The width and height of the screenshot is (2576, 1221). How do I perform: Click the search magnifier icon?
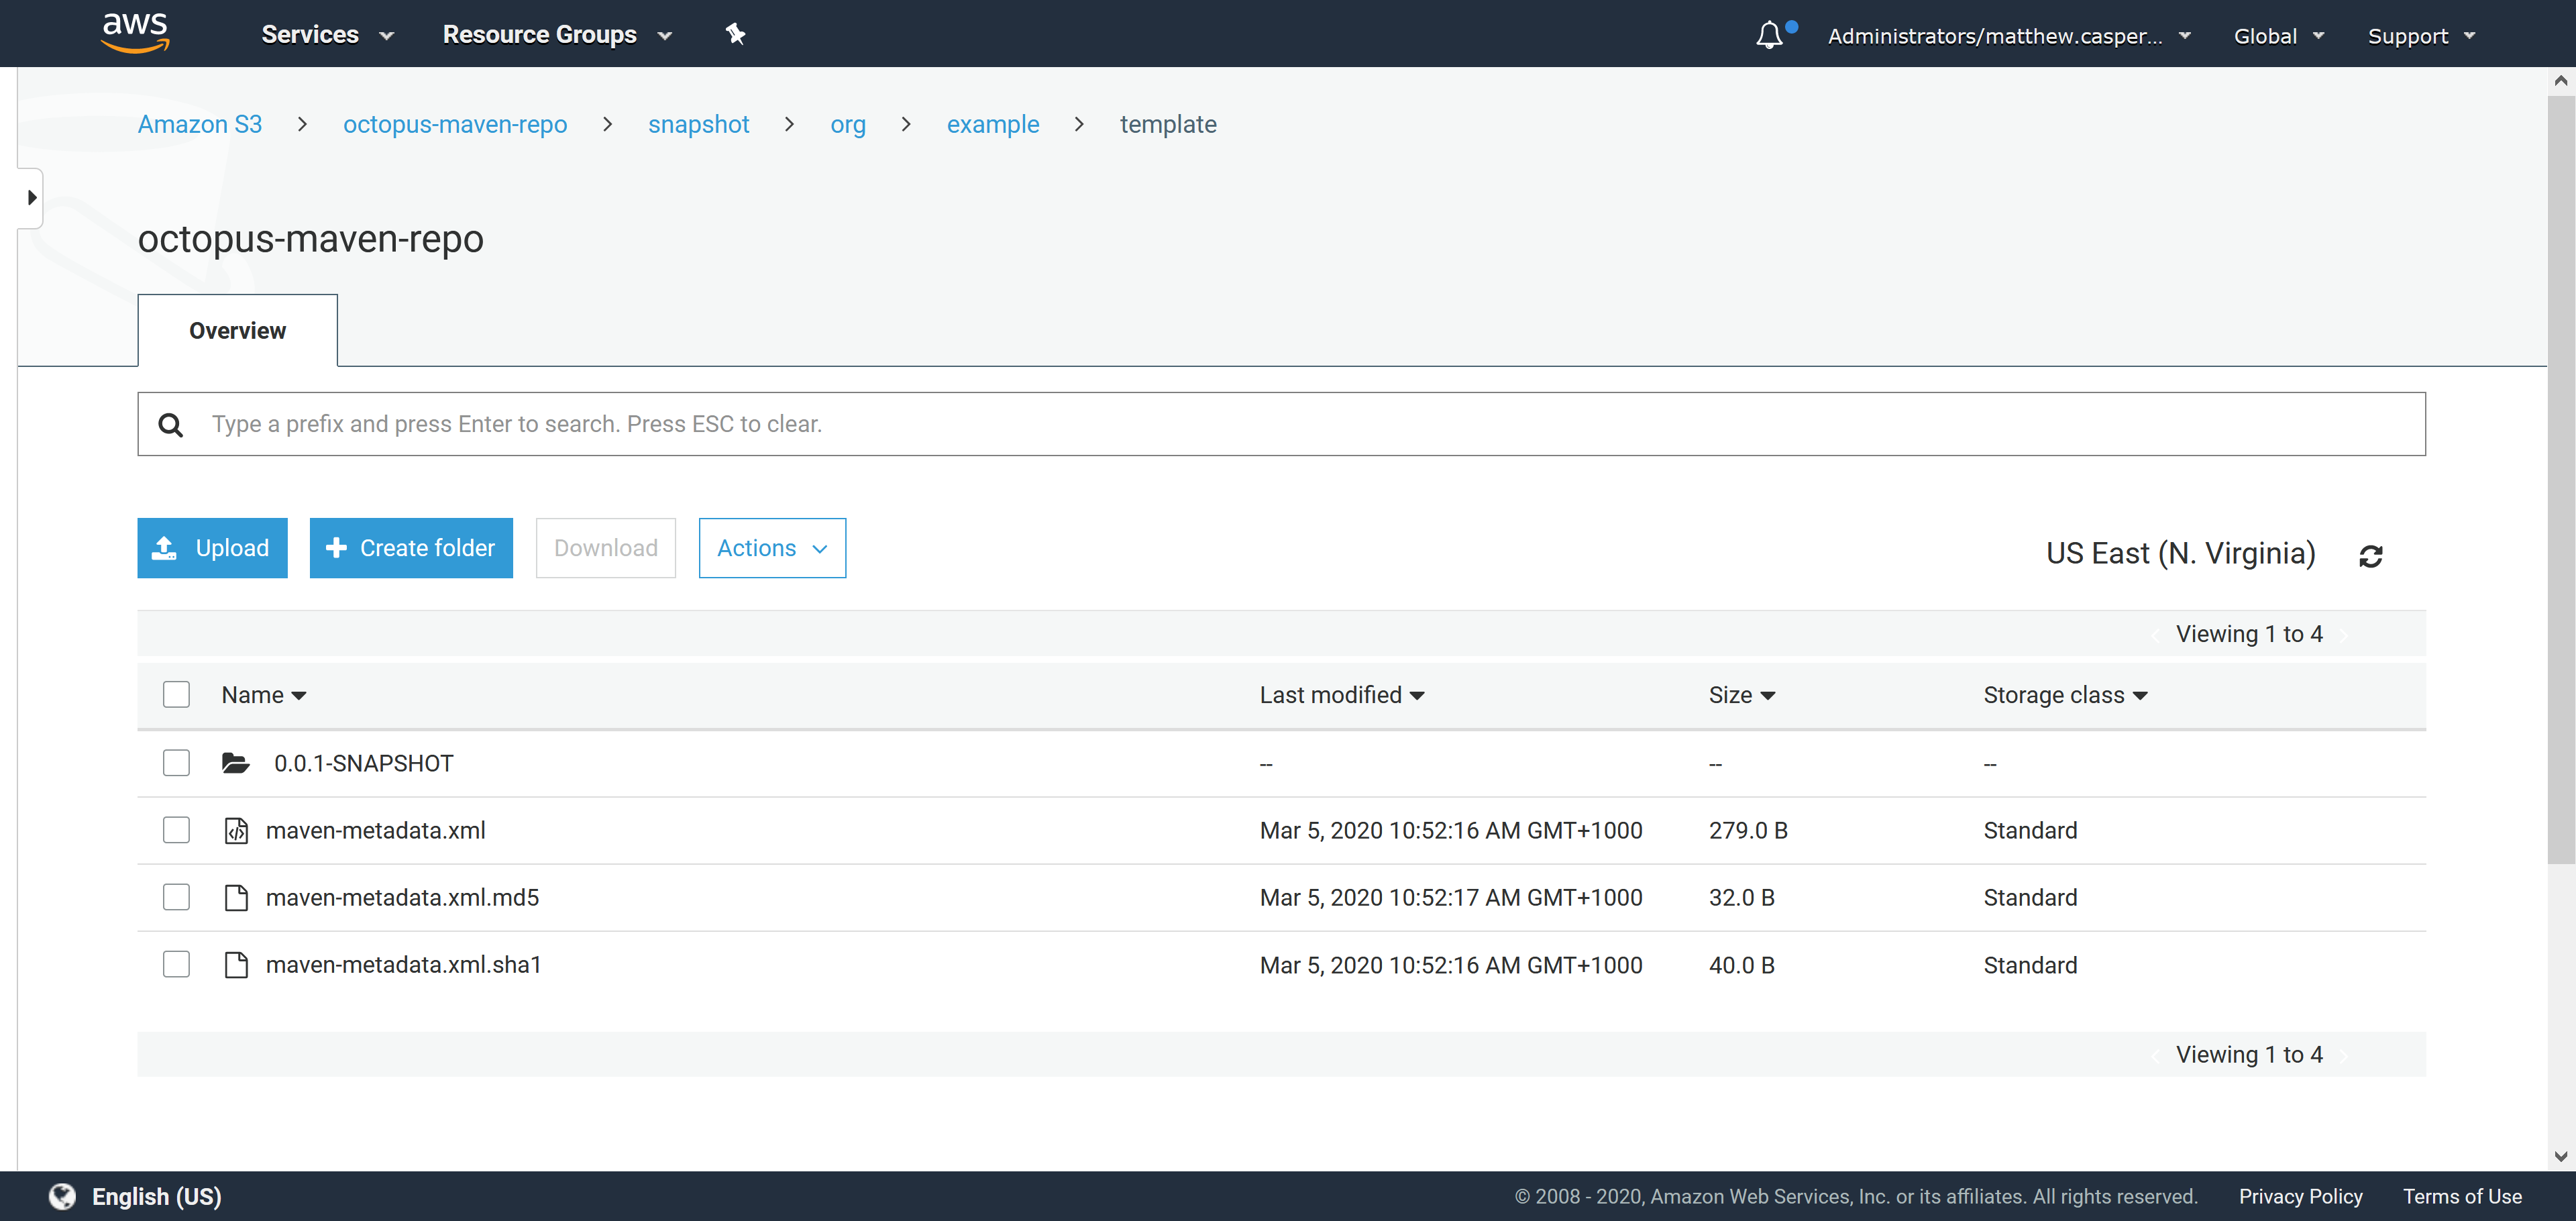pos(171,425)
